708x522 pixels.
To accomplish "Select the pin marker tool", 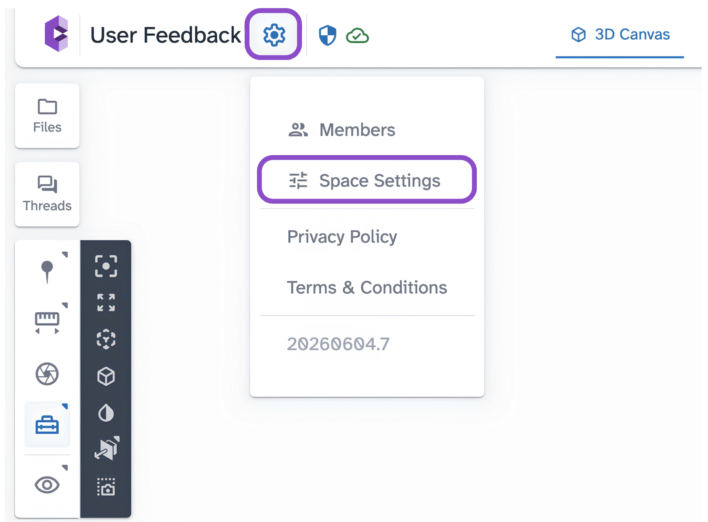I will (x=47, y=271).
